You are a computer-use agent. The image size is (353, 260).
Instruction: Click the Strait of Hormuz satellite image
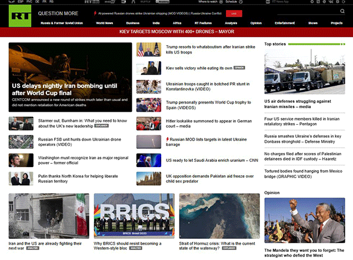point(219,216)
